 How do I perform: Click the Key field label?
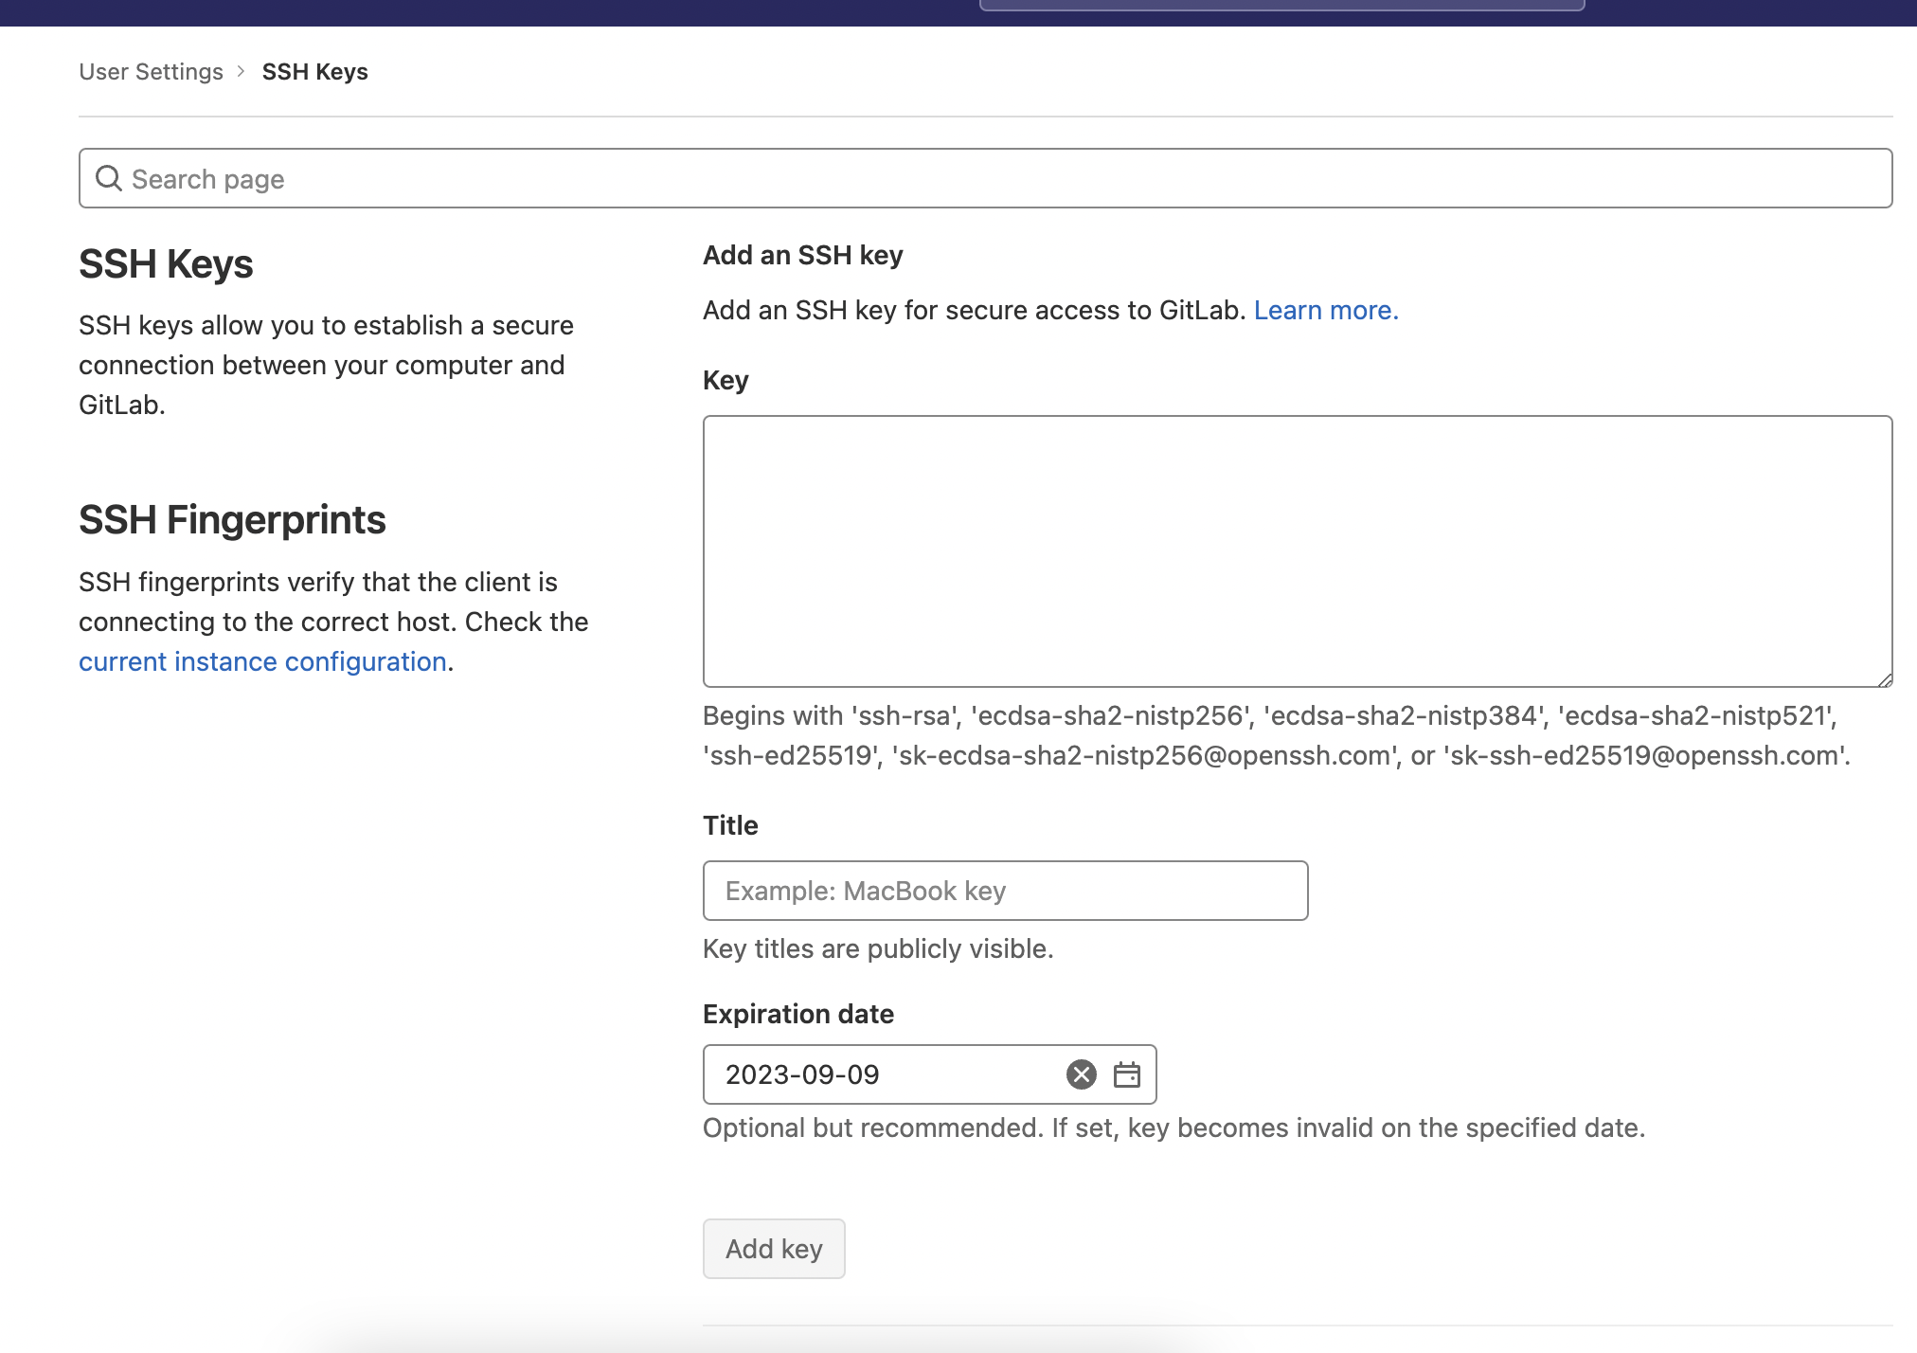click(x=726, y=380)
